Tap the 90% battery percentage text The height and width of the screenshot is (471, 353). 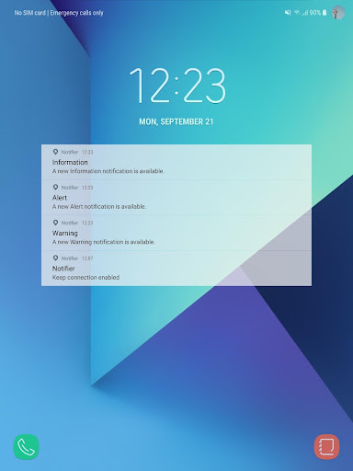315,13
